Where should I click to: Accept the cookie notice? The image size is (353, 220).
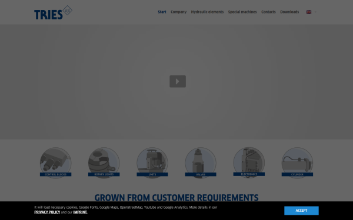301,211
